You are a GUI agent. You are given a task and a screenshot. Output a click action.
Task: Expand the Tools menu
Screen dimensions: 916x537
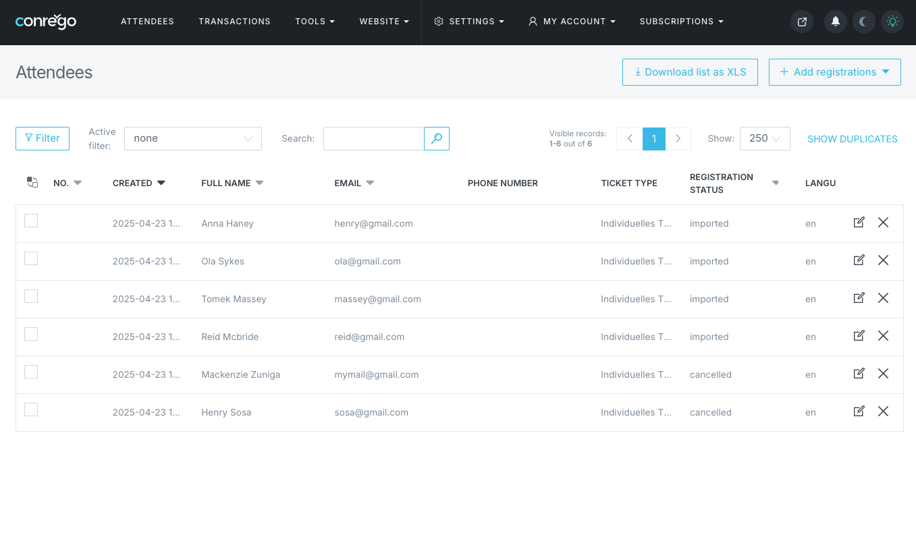(x=315, y=22)
